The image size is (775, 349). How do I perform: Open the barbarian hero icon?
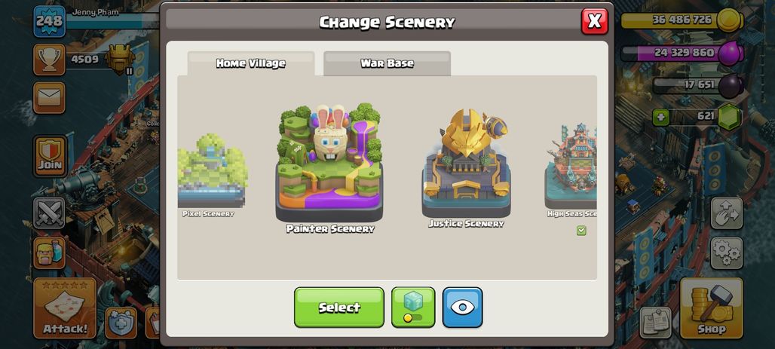click(x=50, y=253)
